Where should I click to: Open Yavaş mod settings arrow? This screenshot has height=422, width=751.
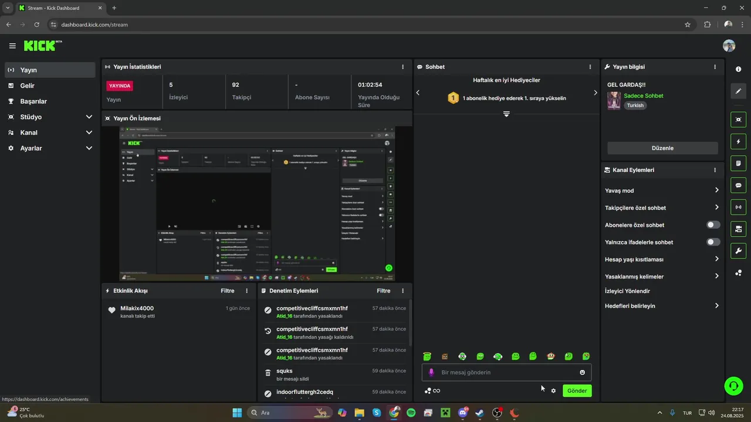[x=716, y=190]
